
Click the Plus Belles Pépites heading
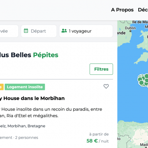pos(29,55)
